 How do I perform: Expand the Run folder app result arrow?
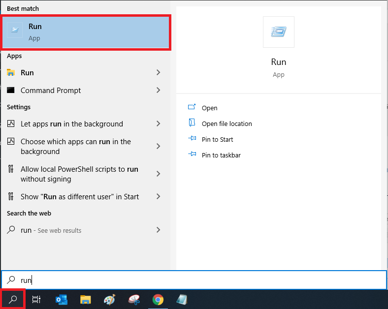tap(158, 73)
